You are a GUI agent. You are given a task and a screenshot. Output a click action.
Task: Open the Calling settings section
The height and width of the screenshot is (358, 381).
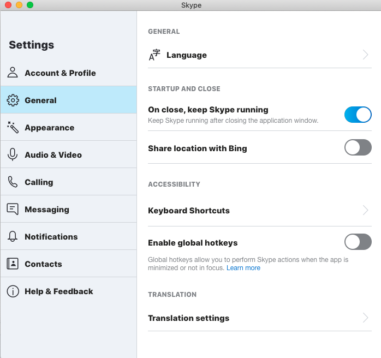(69, 182)
